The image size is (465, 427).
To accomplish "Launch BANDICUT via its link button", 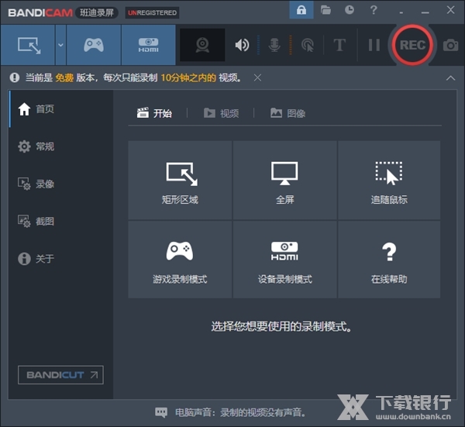I will (60, 375).
